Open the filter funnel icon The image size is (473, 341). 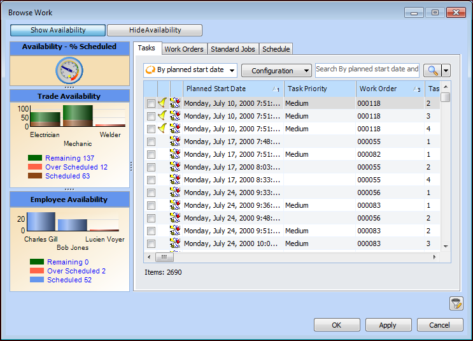point(456,303)
